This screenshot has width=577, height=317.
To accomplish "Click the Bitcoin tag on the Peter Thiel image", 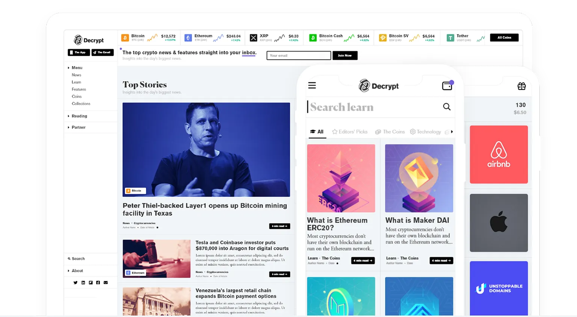I will click(x=135, y=191).
